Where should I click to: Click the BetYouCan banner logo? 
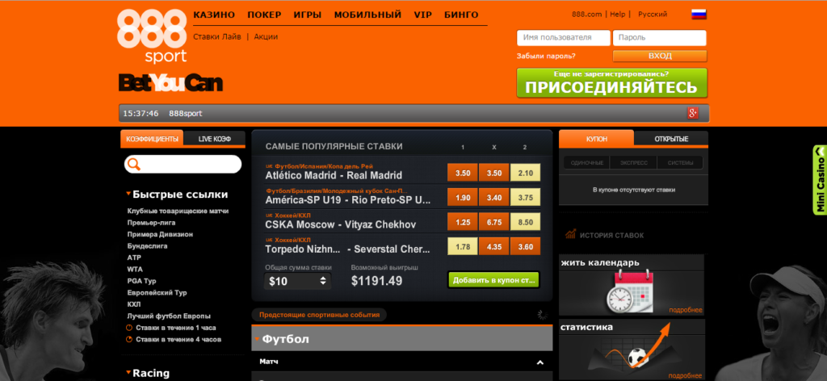(x=170, y=82)
